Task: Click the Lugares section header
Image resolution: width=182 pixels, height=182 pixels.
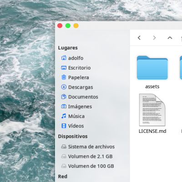Action: (x=68, y=48)
